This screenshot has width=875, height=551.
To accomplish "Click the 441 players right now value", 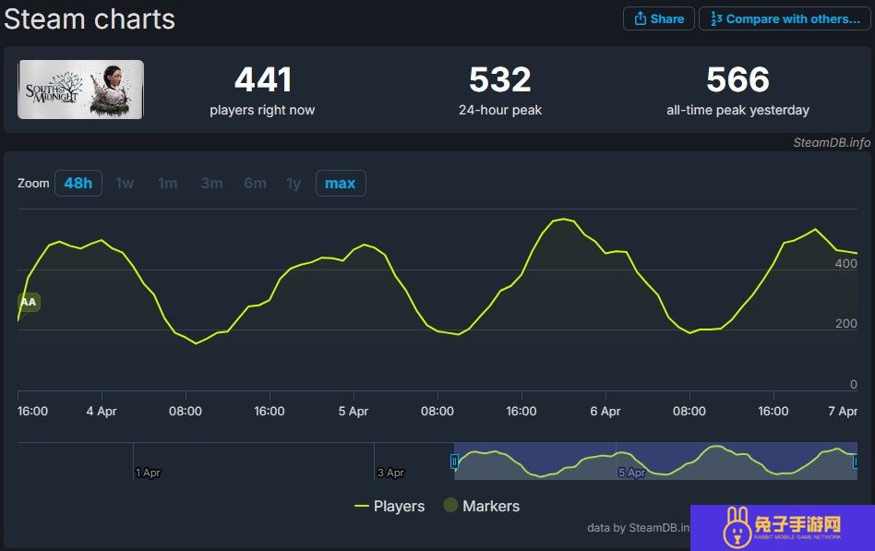I will 263,79.
